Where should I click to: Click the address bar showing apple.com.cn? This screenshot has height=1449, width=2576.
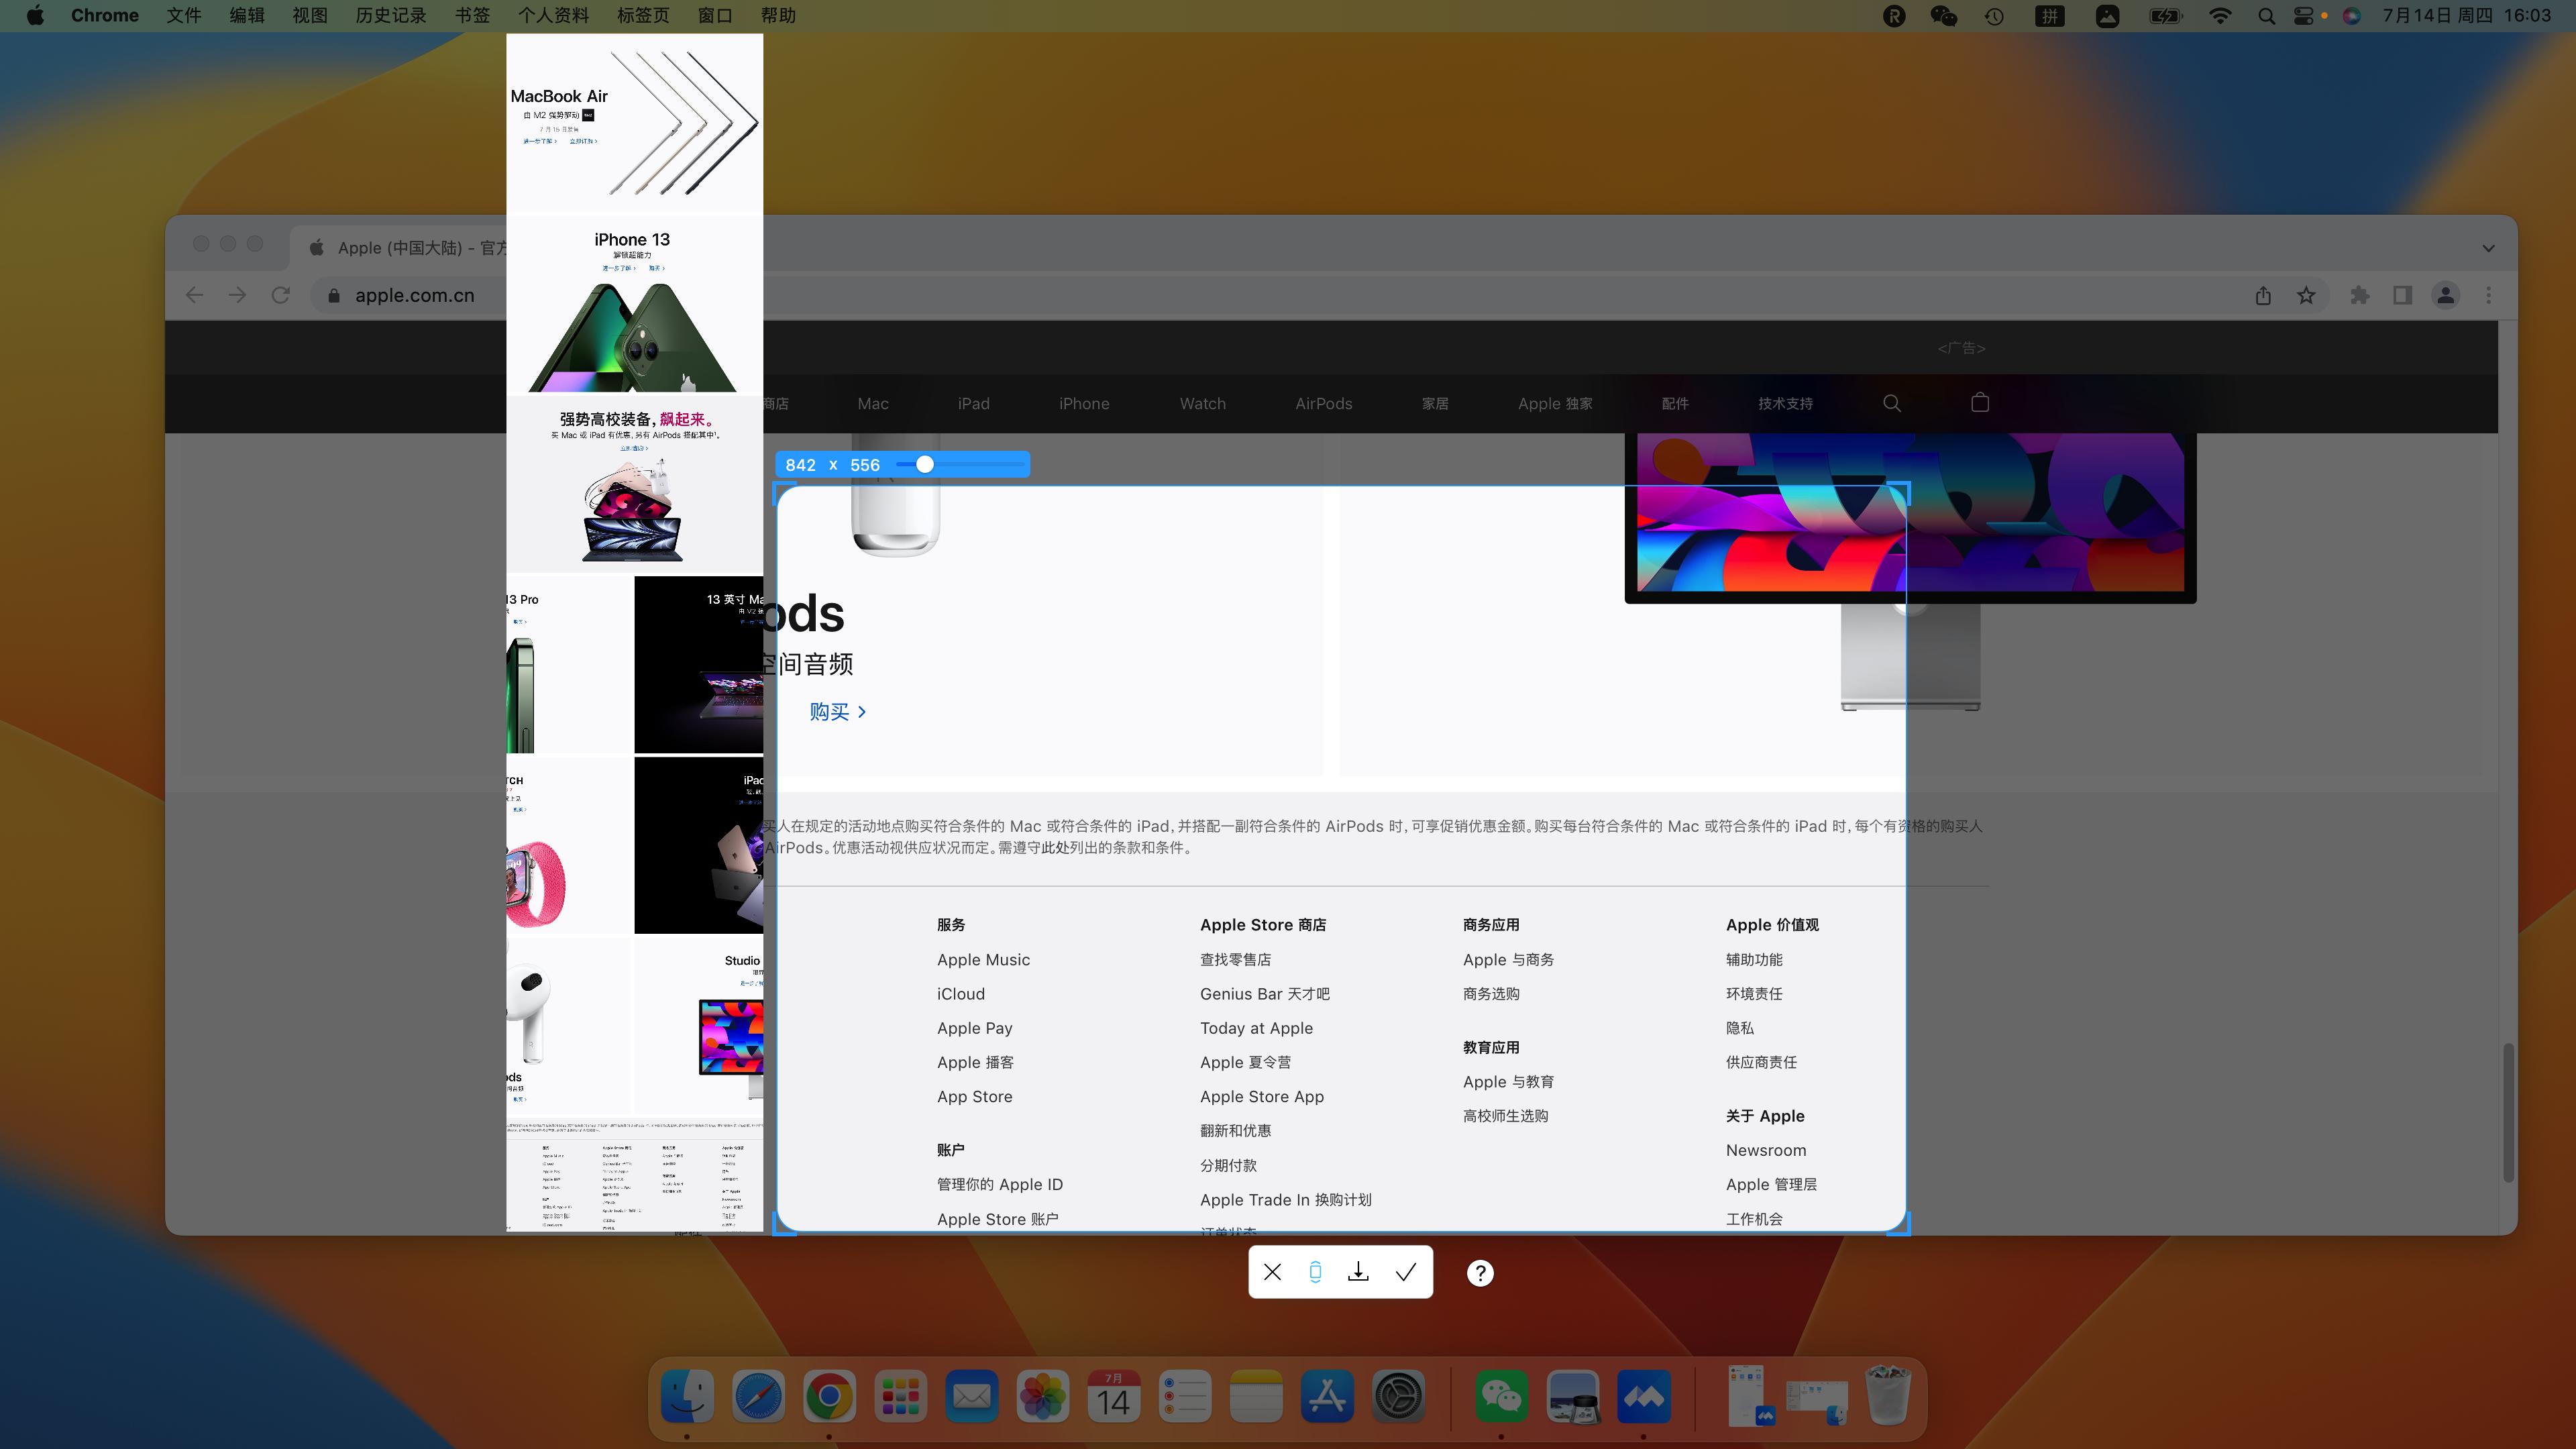click(x=415, y=295)
